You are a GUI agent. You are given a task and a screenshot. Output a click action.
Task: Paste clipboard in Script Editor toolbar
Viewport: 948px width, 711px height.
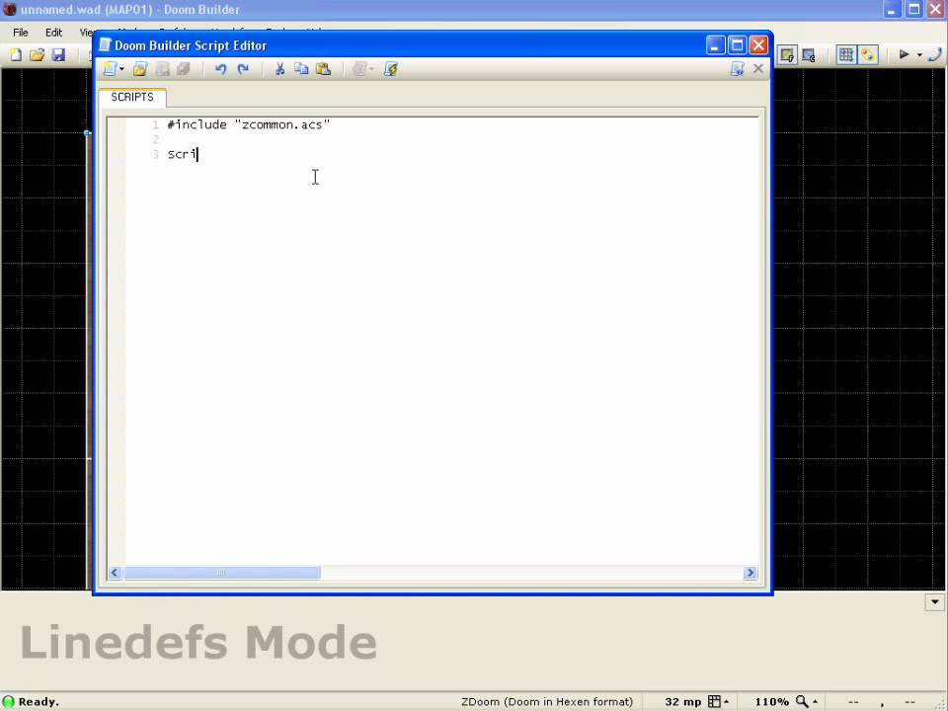(x=324, y=69)
